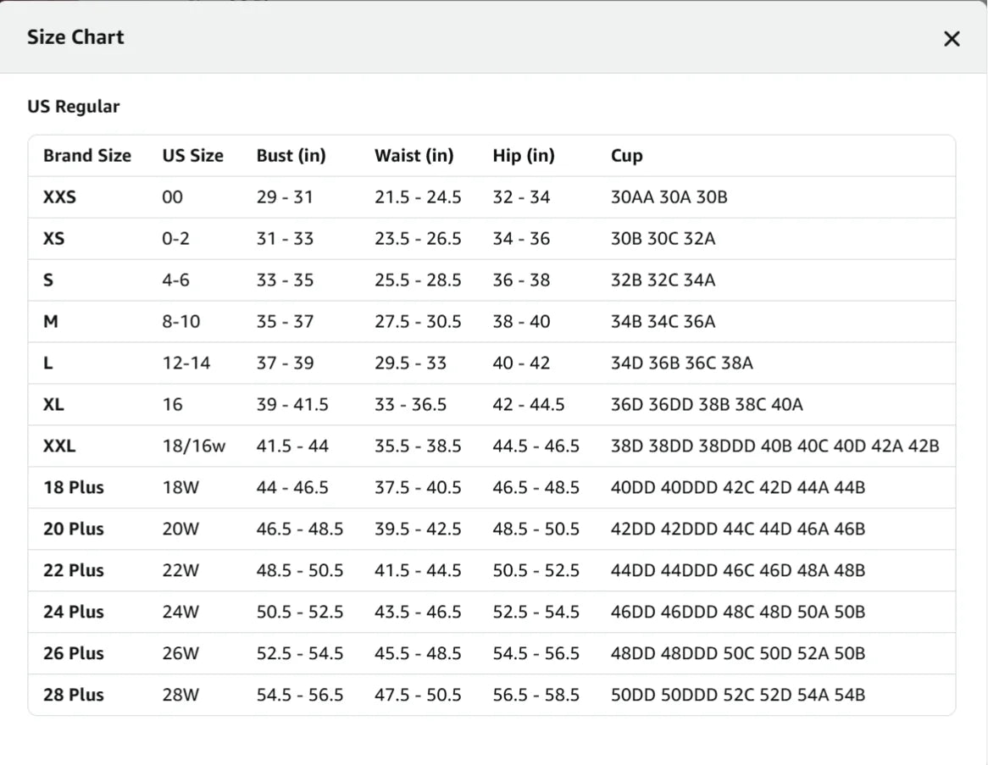Click the 18 Plus row label
The height and width of the screenshot is (765, 988).
73,488
